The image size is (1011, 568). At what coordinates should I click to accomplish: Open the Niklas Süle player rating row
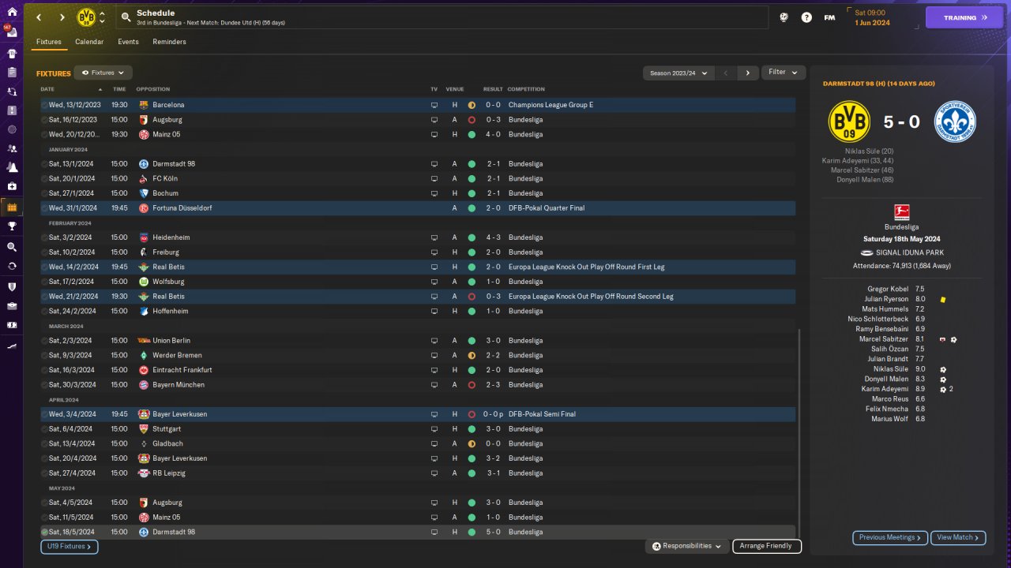click(x=901, y=369)
